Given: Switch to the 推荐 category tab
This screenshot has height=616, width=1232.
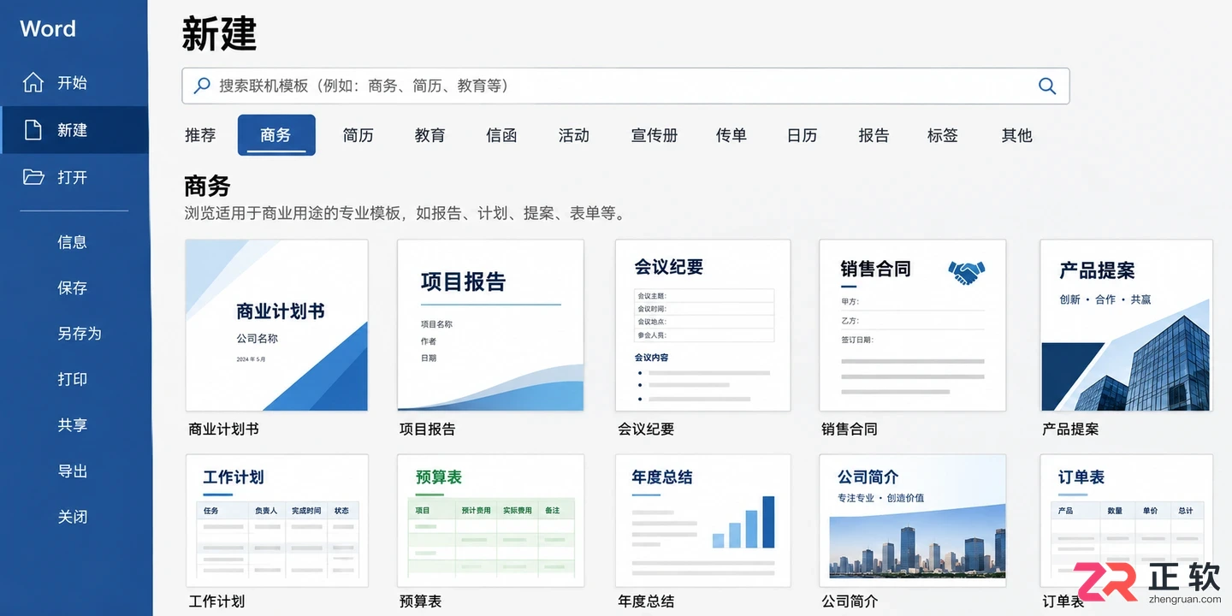Looking at the screenshot, I should pyautogui.click(x=200, y=135).
